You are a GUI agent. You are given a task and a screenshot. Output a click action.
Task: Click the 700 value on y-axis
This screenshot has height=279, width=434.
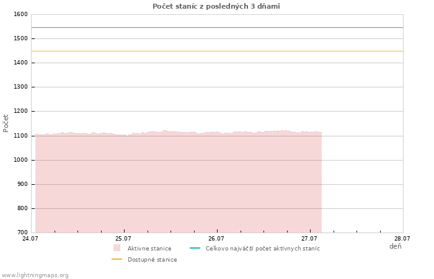click(x=22, y=232)
